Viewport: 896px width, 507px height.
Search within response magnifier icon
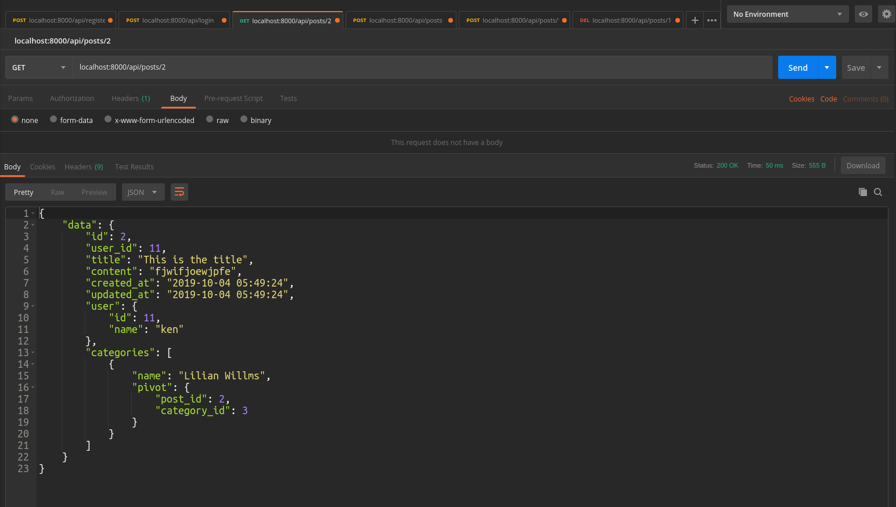pos(878,192)
